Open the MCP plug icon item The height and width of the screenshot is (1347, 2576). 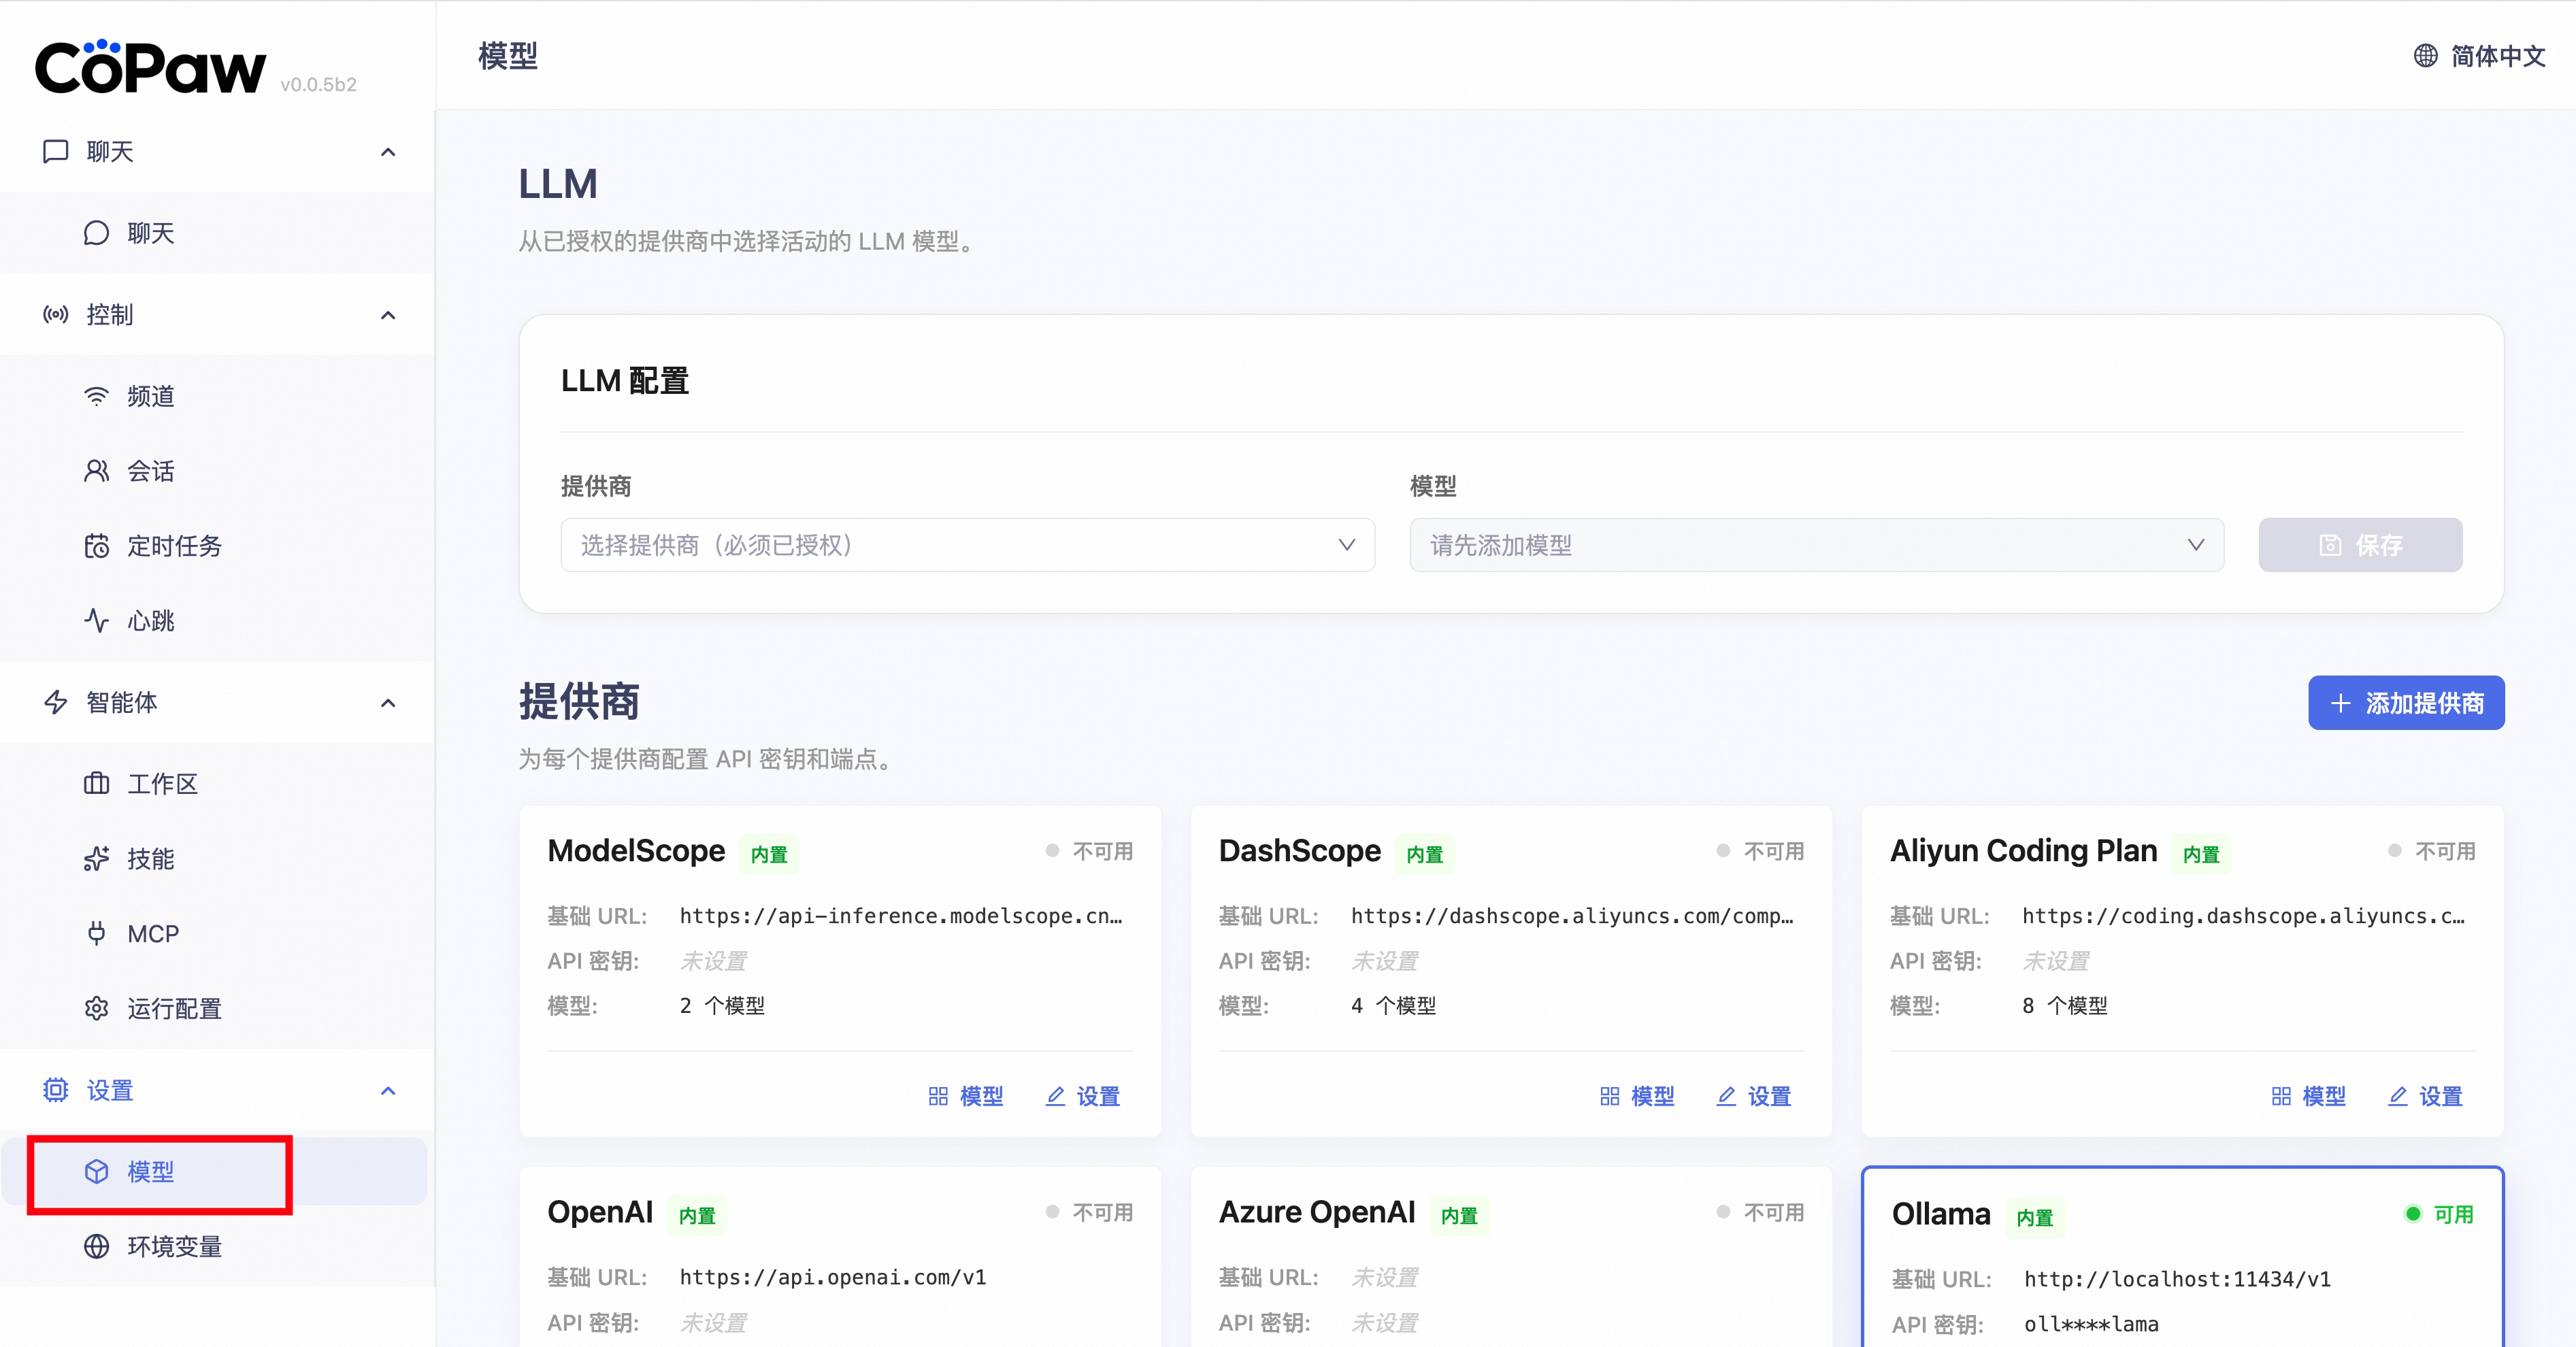(x=96, y=933)
